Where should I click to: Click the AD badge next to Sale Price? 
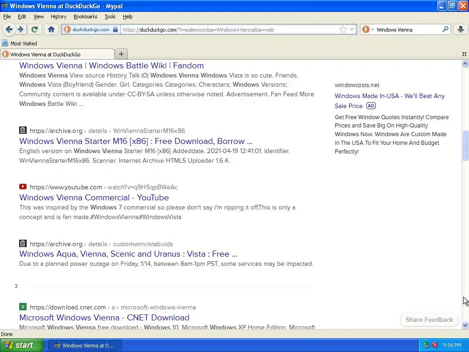tap(371, 106)
